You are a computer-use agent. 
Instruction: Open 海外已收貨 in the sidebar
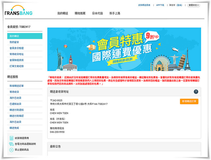(25, 98)
